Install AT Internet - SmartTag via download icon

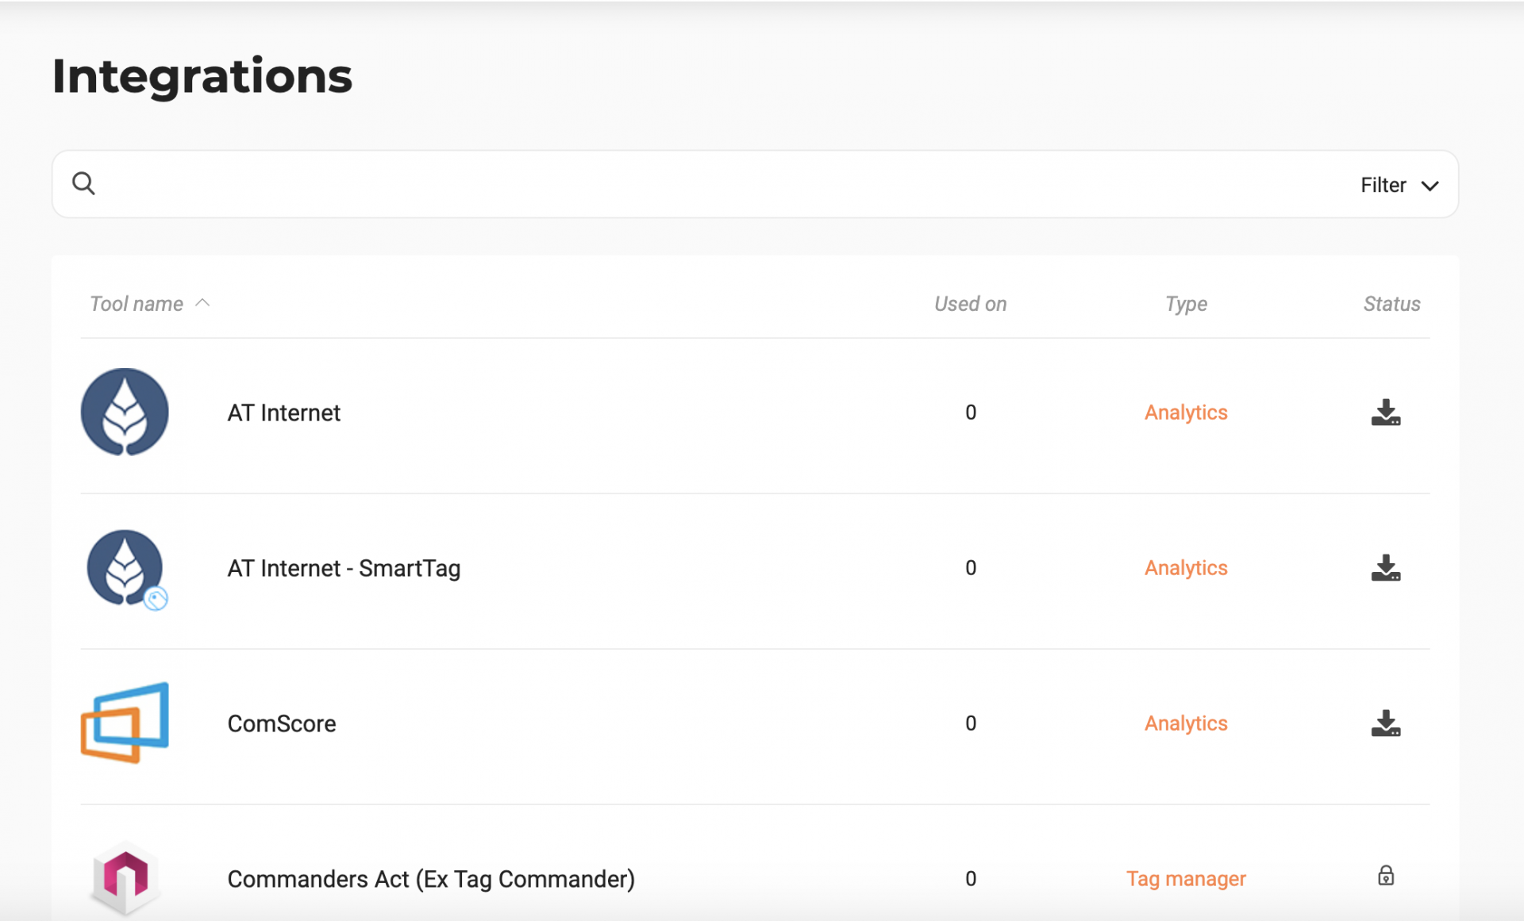pos(1385,568)
